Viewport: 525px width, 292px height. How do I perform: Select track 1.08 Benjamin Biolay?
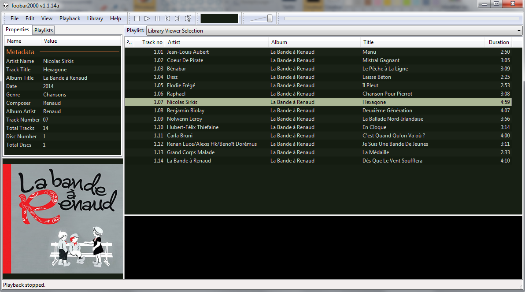[x=318, y=111]
